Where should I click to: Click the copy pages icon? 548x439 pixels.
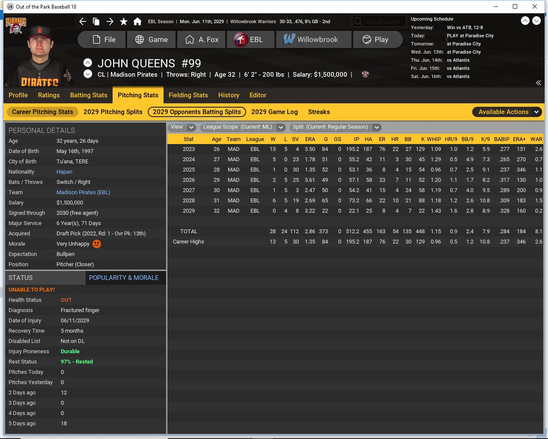(96, 21)
